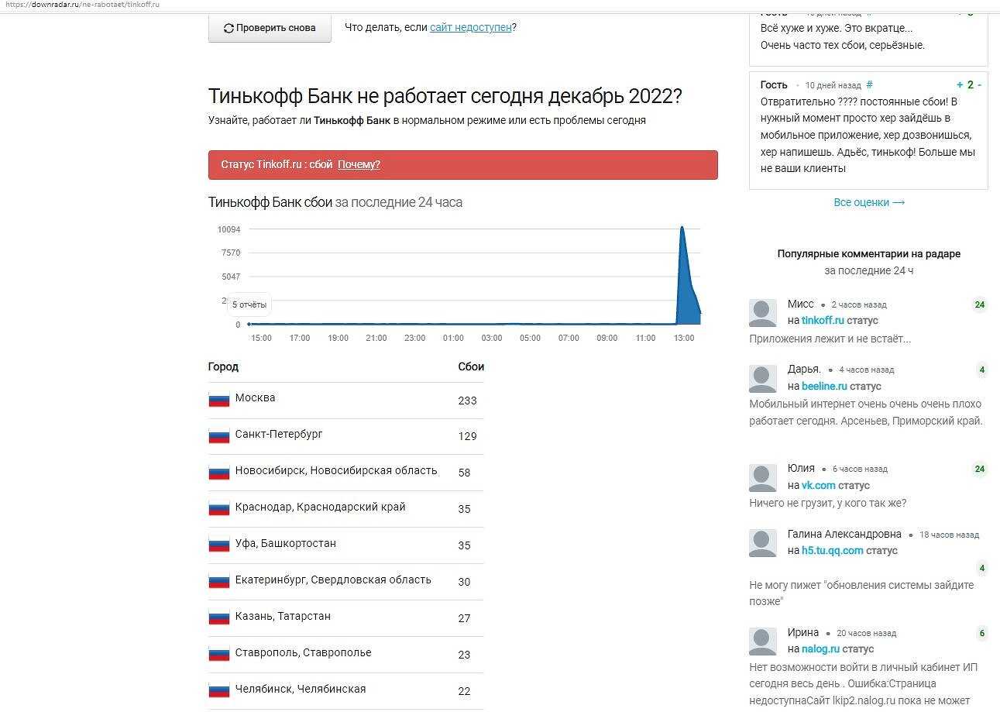This screenshot has height=712, width=1000.
Task: Open tinkoff.ru status from Мисс's comment
Action: (823, 320)
